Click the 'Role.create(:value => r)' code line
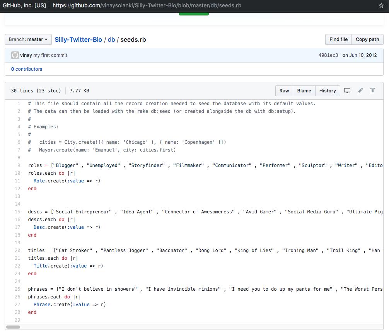The height and width of the screenshot is (334, 389). (x=67, y=181)
